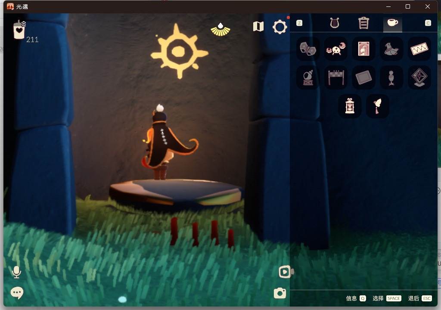Screen dimensions: 441x310
Task: Select the gray bird statue prop
Action: (391, 49)
